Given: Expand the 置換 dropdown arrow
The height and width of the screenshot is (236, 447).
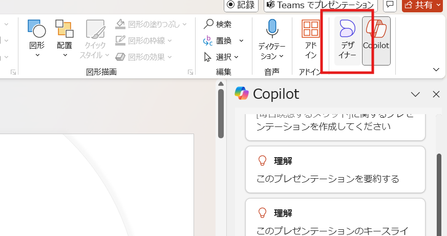Looking at the screenshot, I should [241, 41].
